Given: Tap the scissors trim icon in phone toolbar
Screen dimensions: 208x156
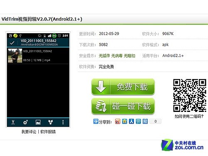Looking at the screenshot, I should click(x=13, y=122).
